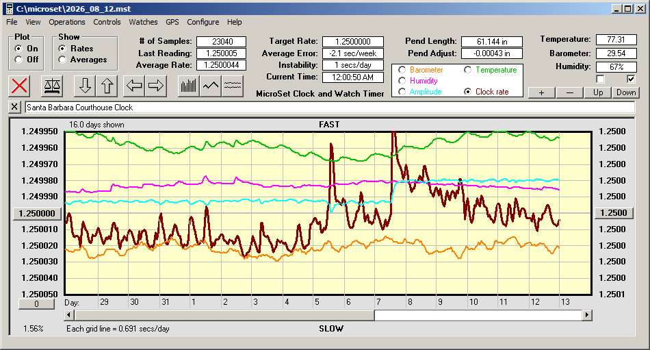
Task: Click the right arrow toolbar button
Action: [156, 86]
